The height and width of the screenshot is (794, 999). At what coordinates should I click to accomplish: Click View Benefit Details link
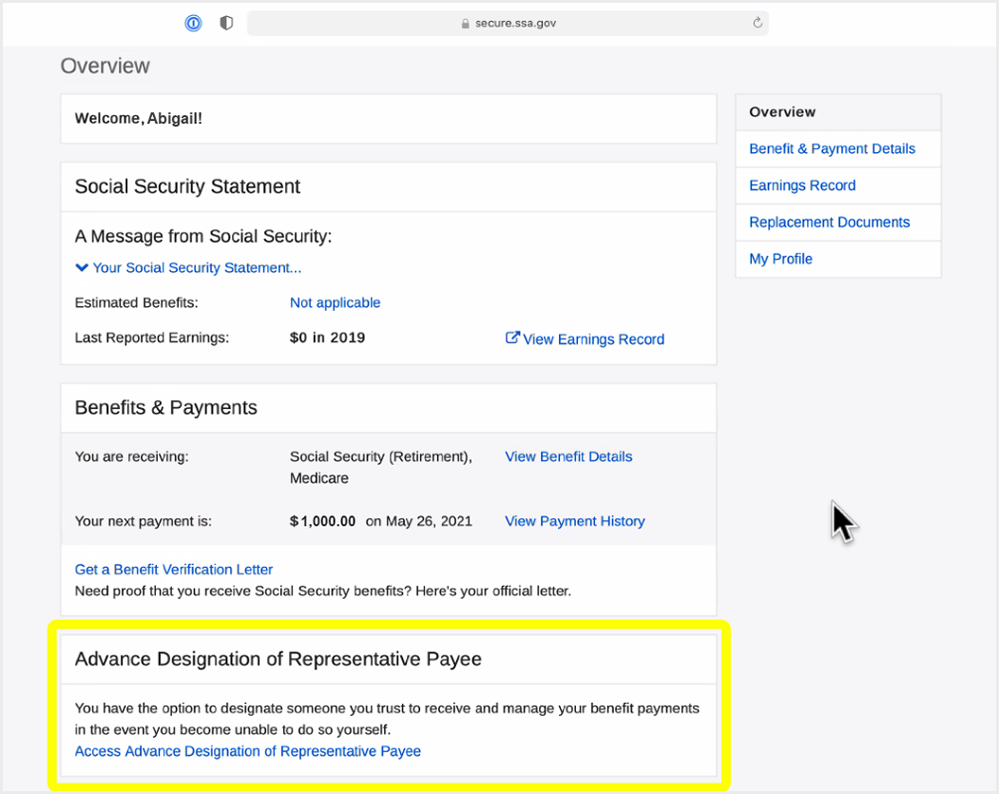[568, 456]
